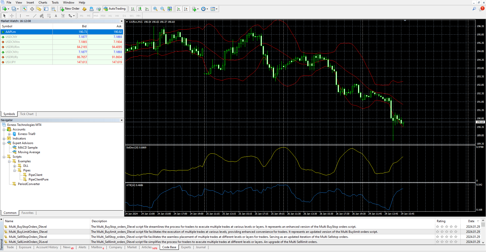Switch chart to candlesticks

coord(140,9)
